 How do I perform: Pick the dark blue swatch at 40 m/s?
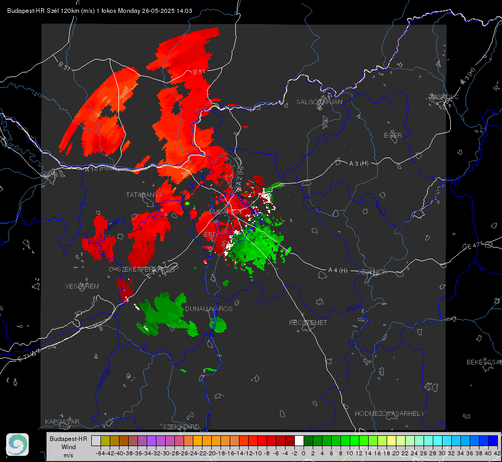493,441
